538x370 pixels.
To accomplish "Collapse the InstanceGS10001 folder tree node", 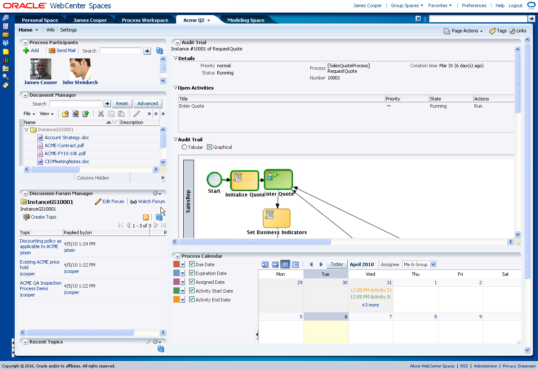I will pyautogui.click(x=26, y=130).
